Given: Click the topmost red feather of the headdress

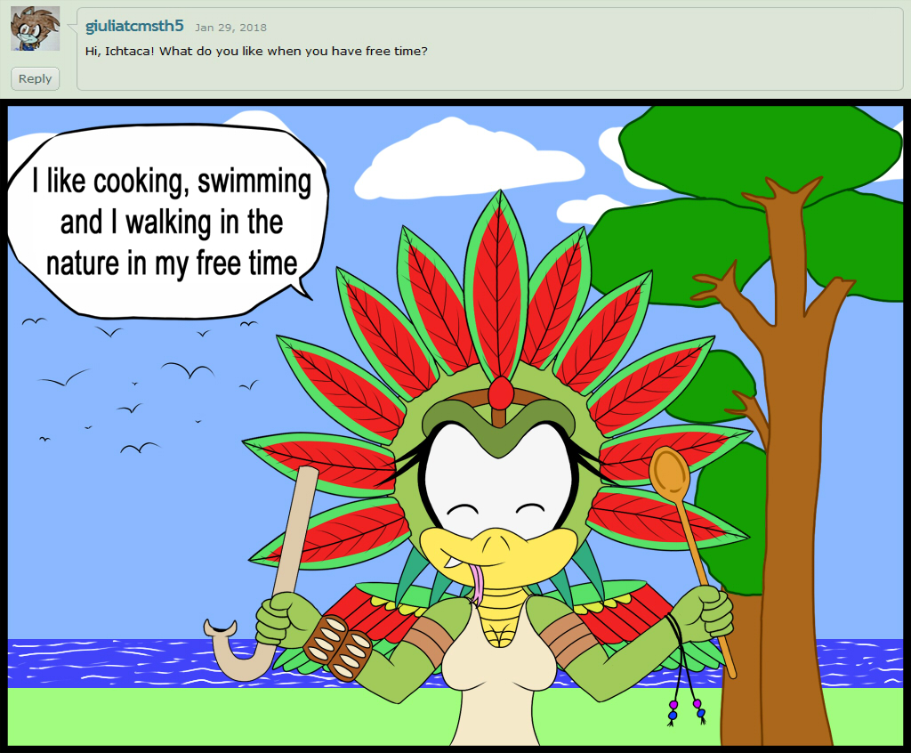Looking at the screenshot, I should click(x=499, y=285).
